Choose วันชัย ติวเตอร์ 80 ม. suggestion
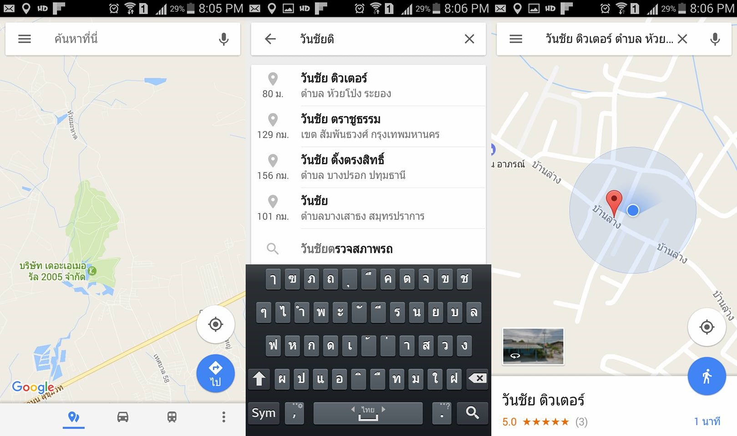Image resolution: width=737 pixels, height=436 pixels. (368, 85)
